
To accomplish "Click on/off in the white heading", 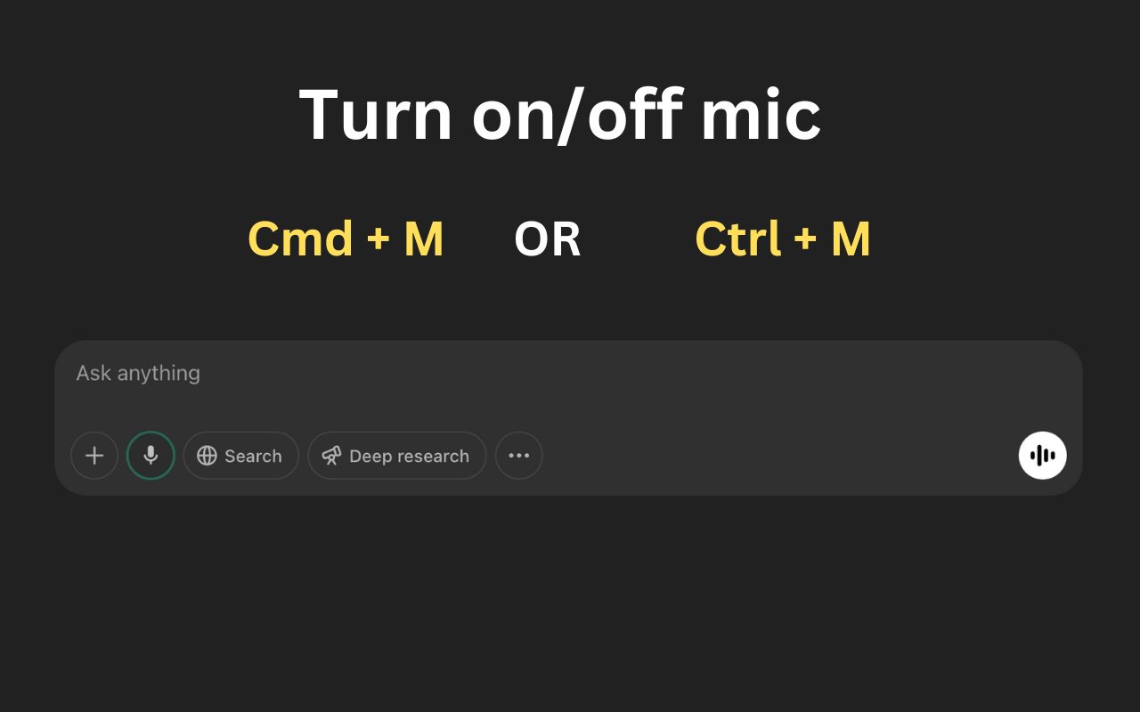I will point(577,116).
